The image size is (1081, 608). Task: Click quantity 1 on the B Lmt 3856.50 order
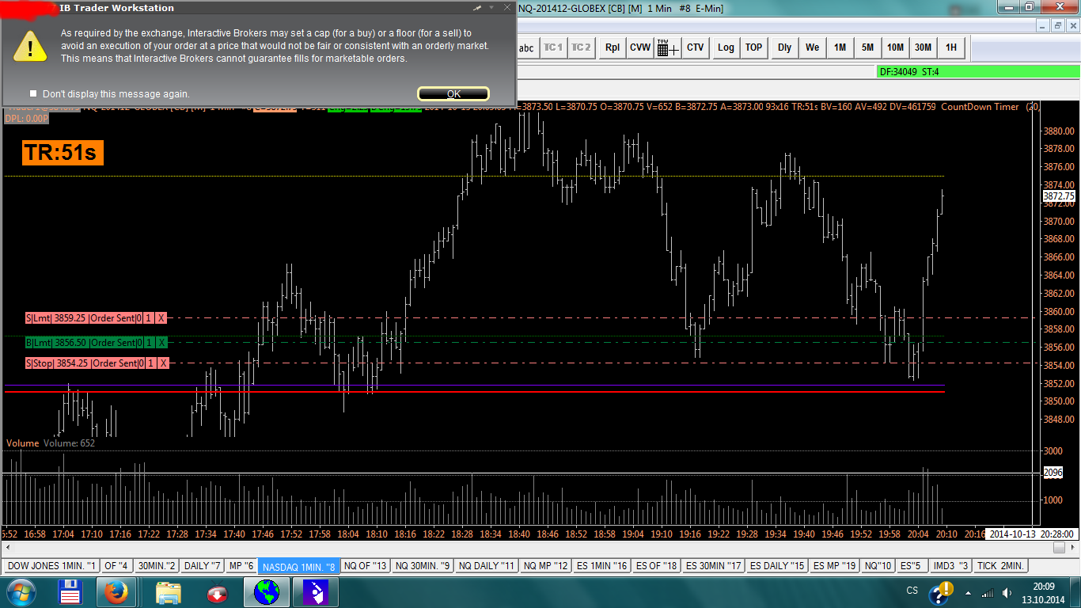click(x=149, y=343)
